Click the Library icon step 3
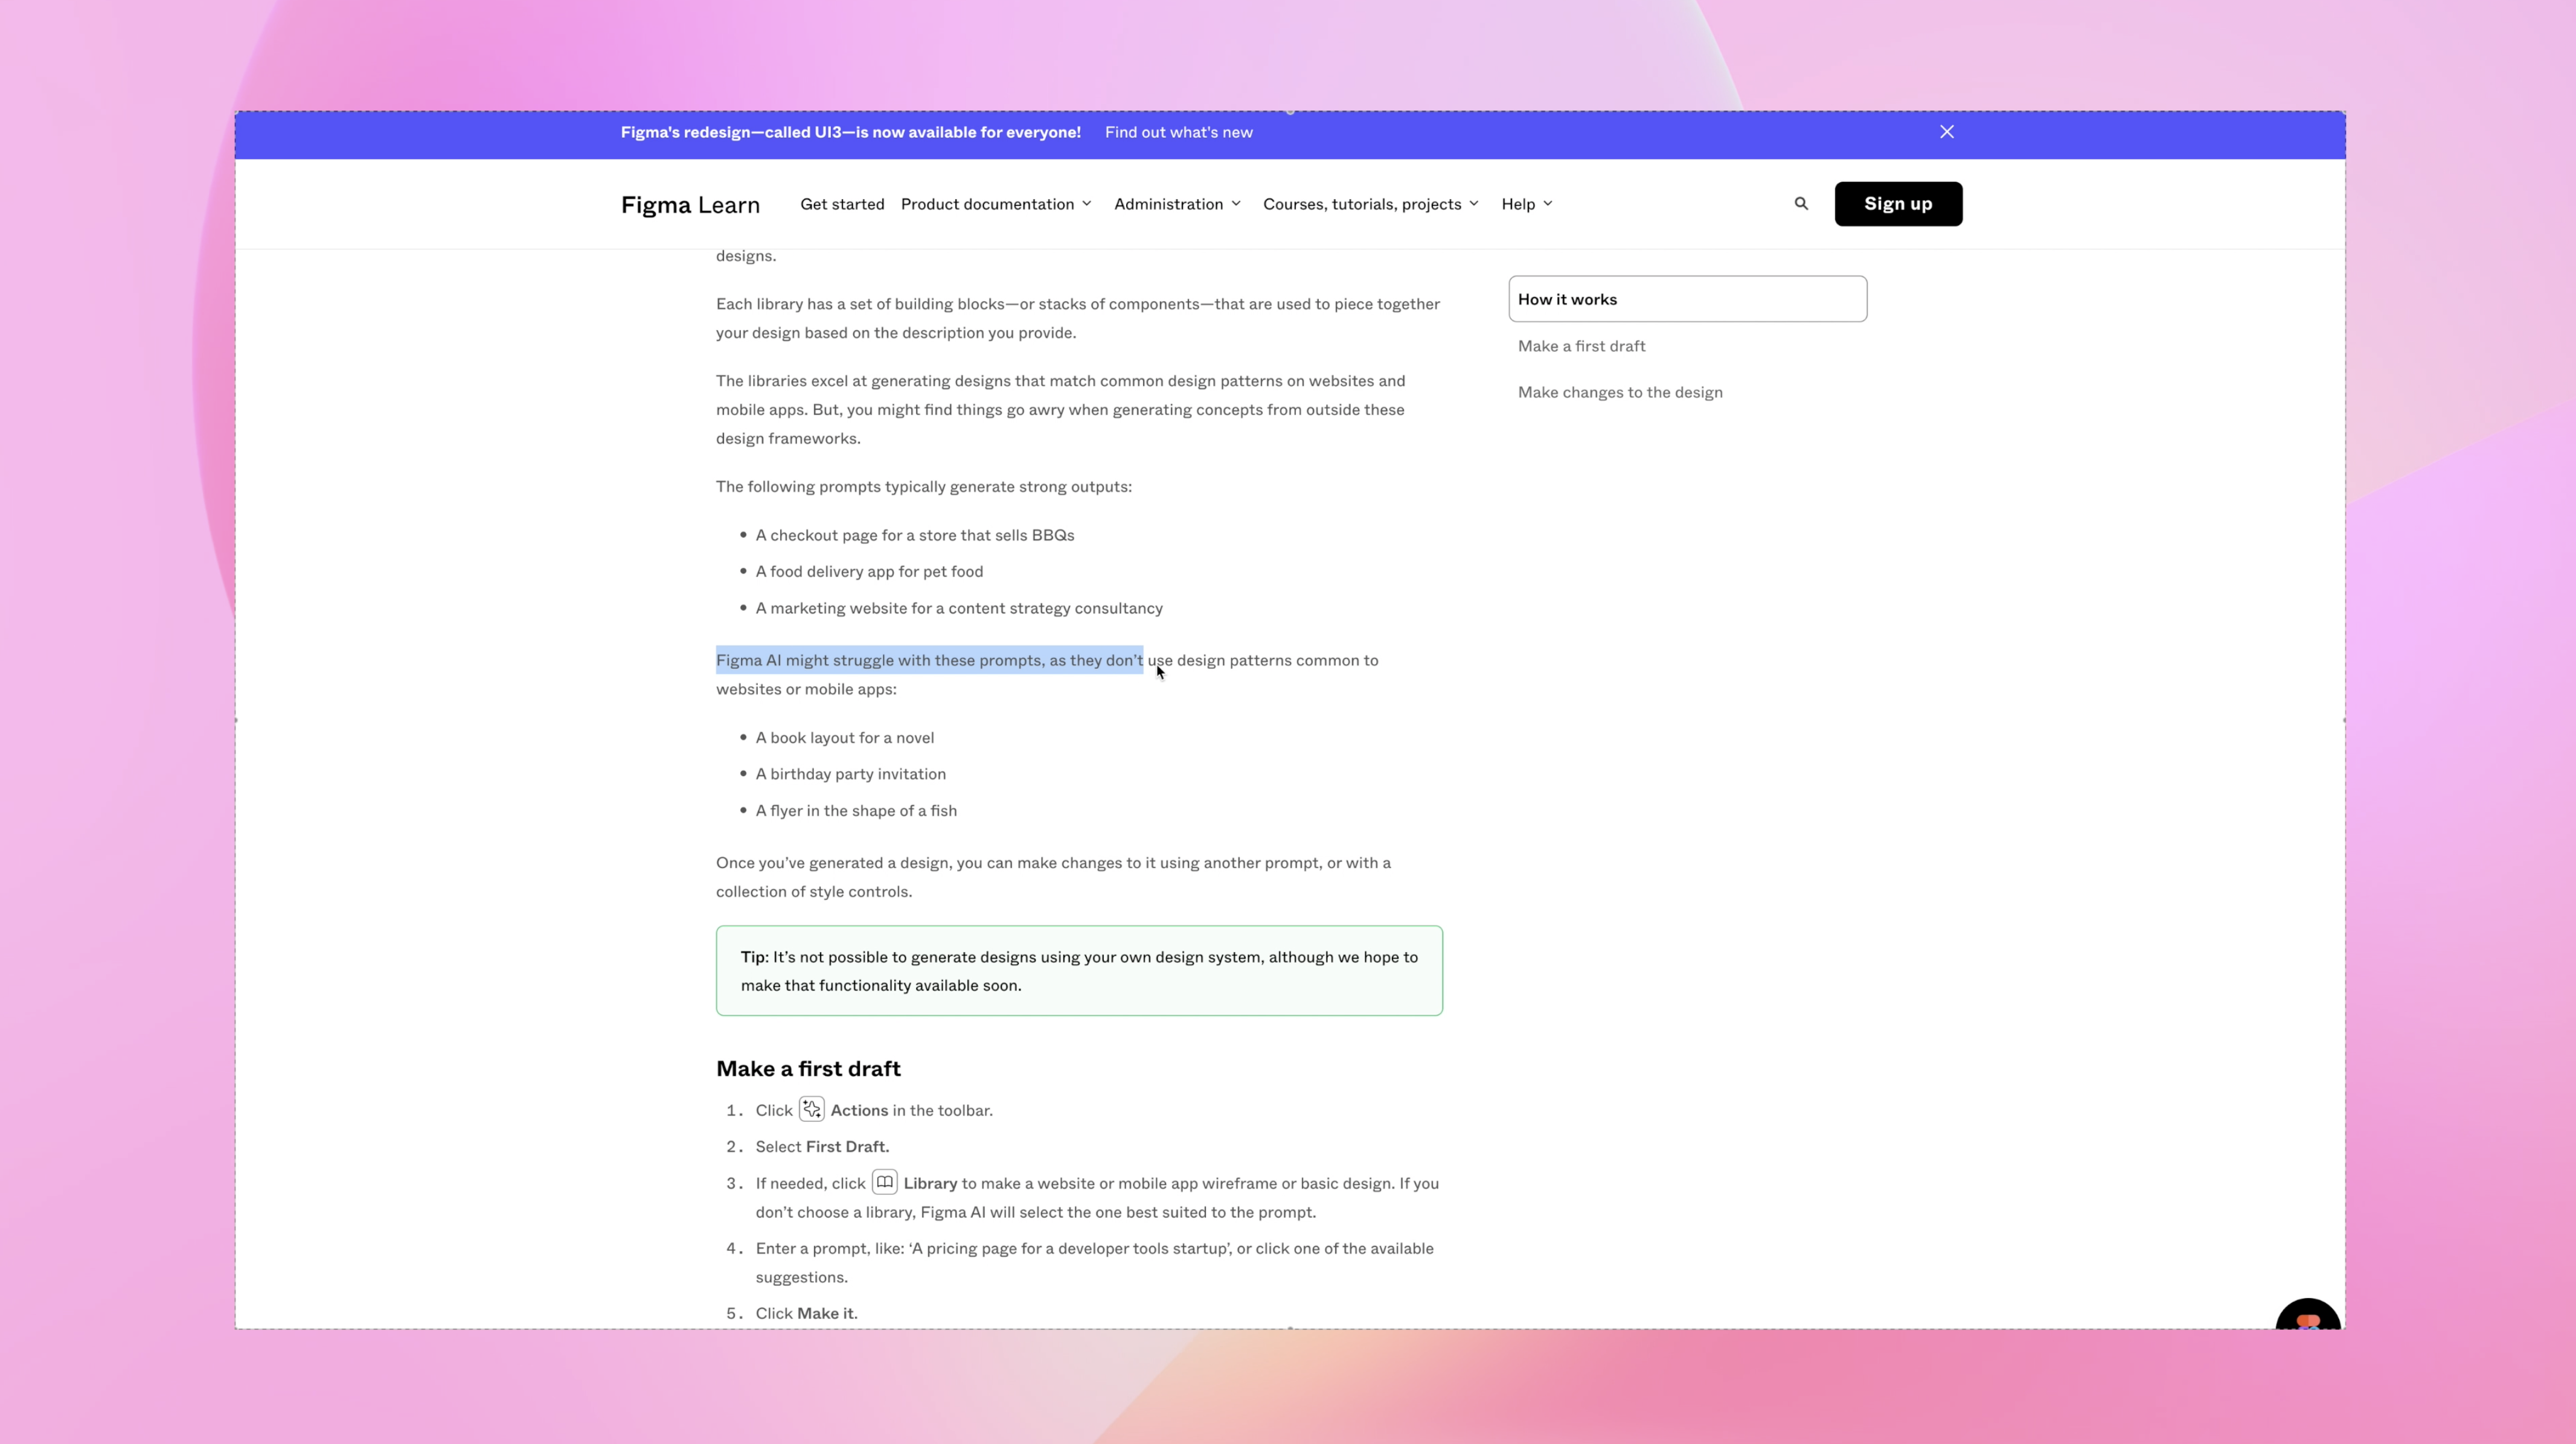 [883, 1182]
